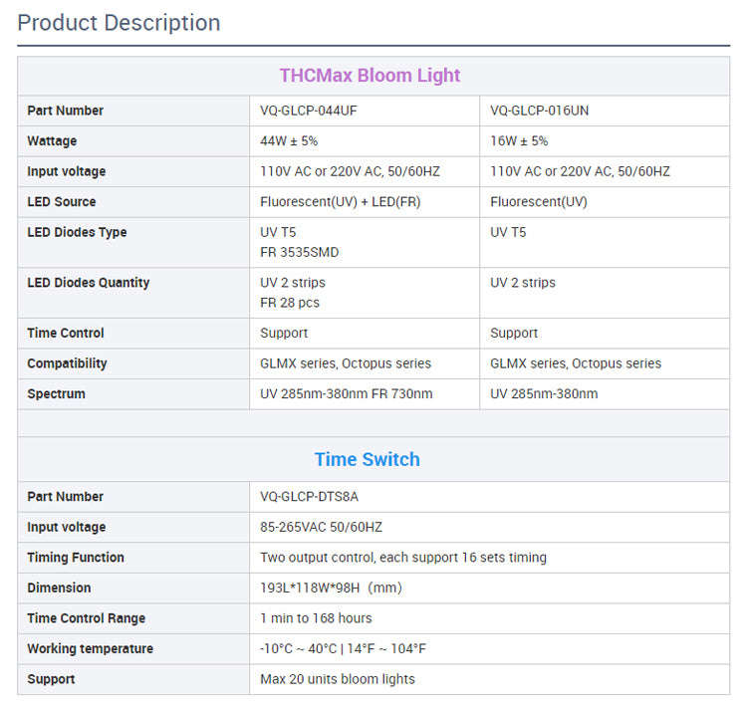
Task: Select the -10°C ~ 40°C temperature value
Action: coord(343,649)
